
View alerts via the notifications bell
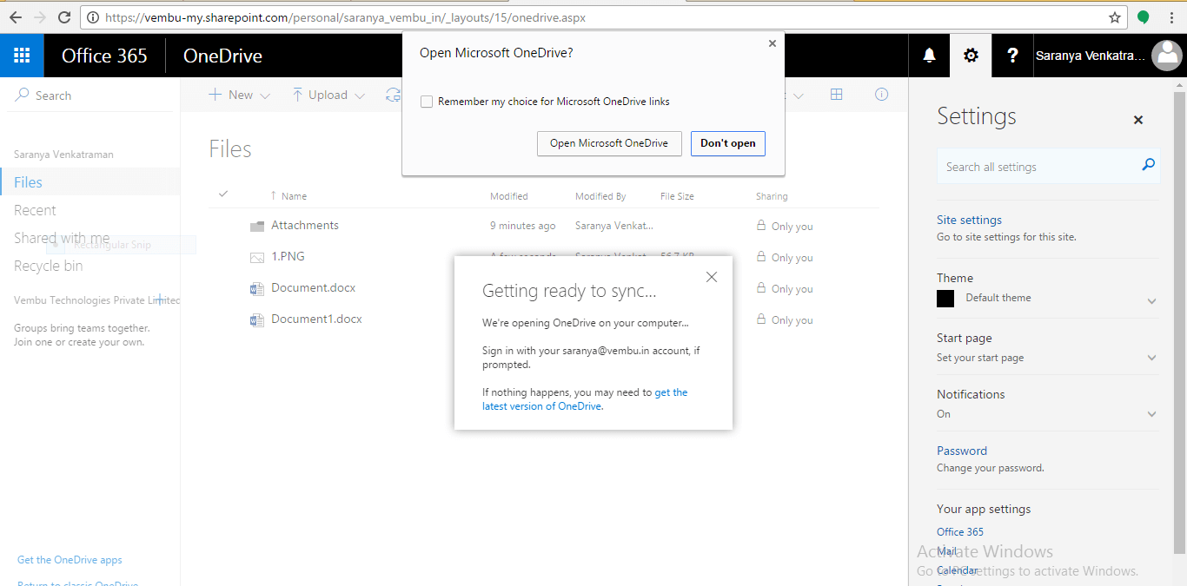(929, 55)
